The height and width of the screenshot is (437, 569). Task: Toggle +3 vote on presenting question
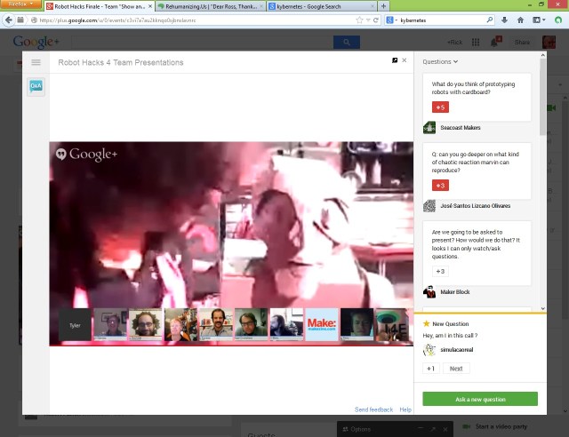(x=439, y=271)
